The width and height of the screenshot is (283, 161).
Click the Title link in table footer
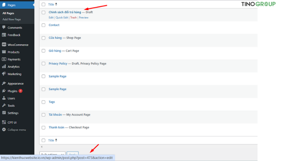pos(51,140)
